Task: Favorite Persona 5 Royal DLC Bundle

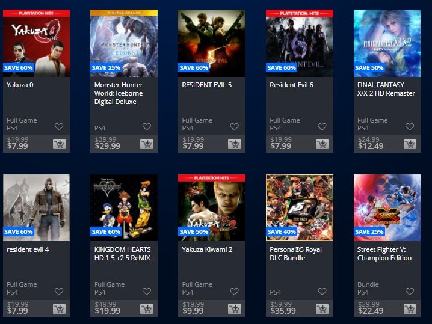Action: [x=322, y=292]
